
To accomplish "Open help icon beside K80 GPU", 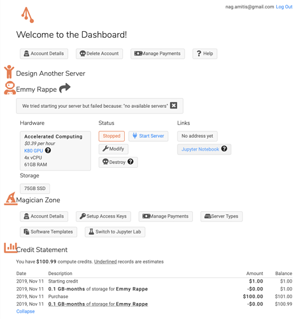I will pos(48,151).
